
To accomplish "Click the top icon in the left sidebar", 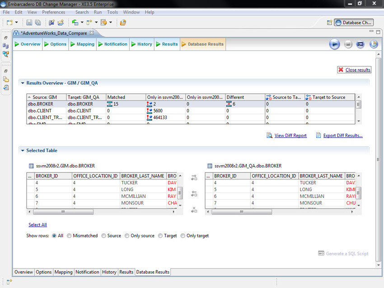I will coord(6,37).
